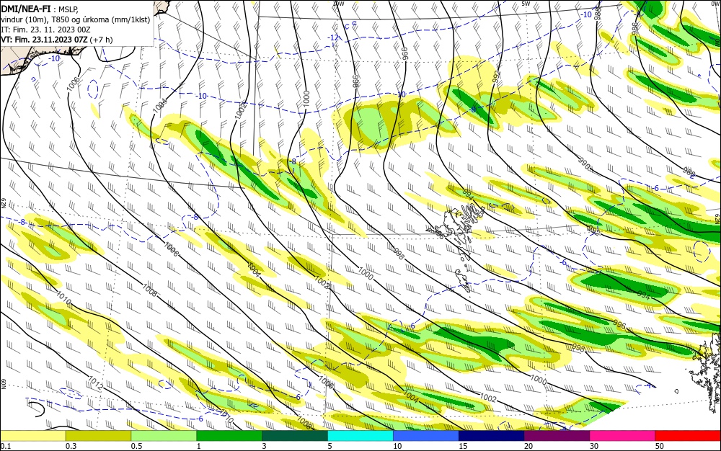Pick the dark green 3–5 legend swatch
Screen dimensions: 721x451
tap(295, 436)
